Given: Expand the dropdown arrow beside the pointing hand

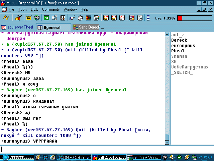Looking at the screenshot, I should [x=75, y=16].
